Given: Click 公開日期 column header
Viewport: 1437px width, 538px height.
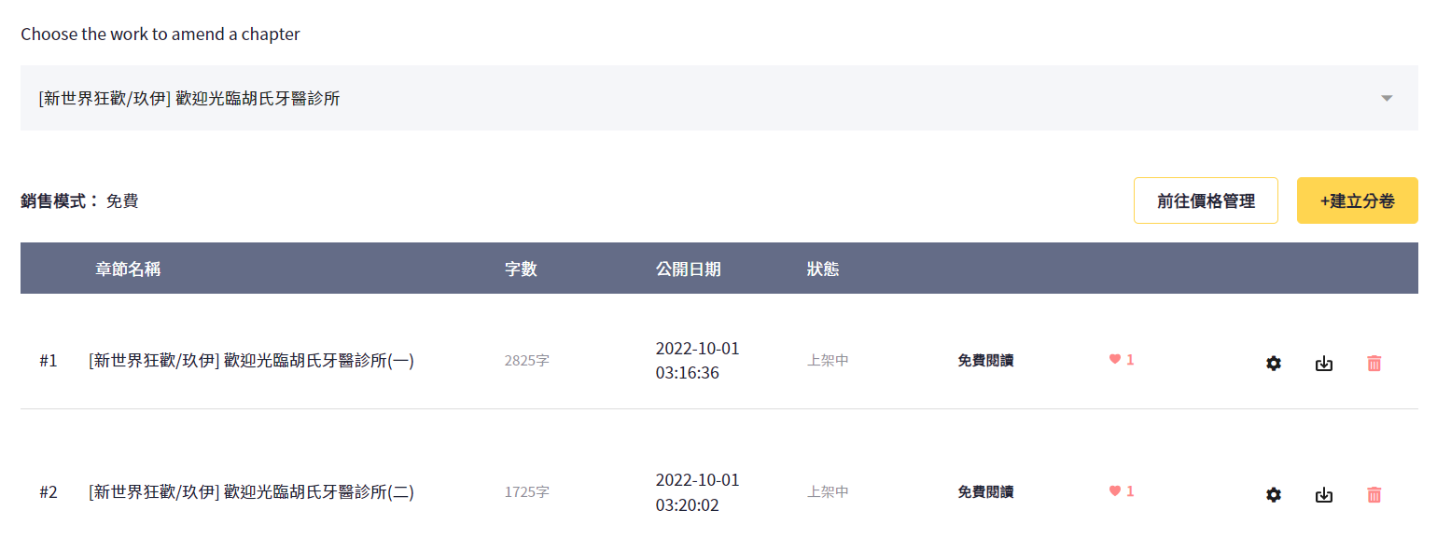Looking at the screenshot, I should click(689, 269).
